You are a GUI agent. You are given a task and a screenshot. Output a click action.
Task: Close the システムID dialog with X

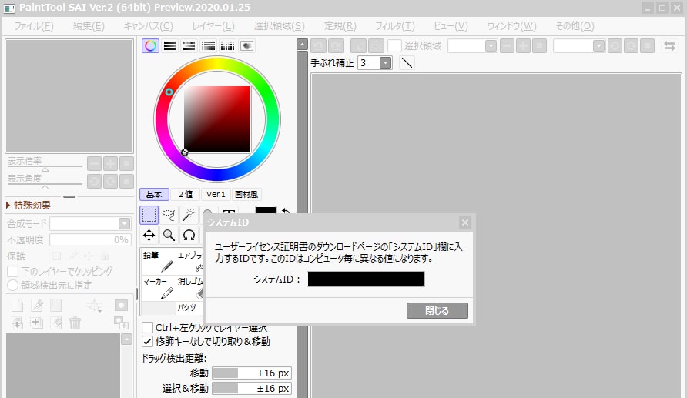point(465,222)
